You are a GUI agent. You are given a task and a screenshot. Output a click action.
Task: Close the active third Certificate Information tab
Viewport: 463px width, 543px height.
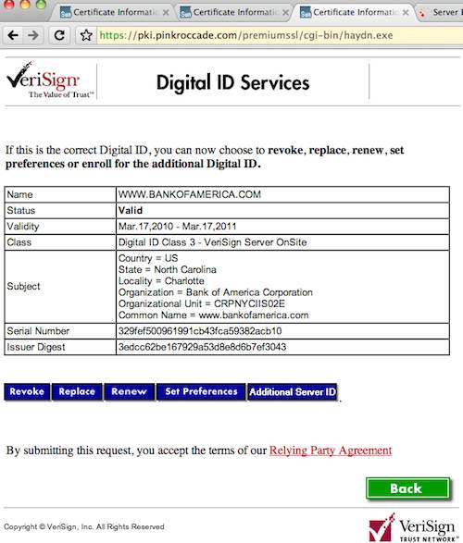(x=406, y=13)
